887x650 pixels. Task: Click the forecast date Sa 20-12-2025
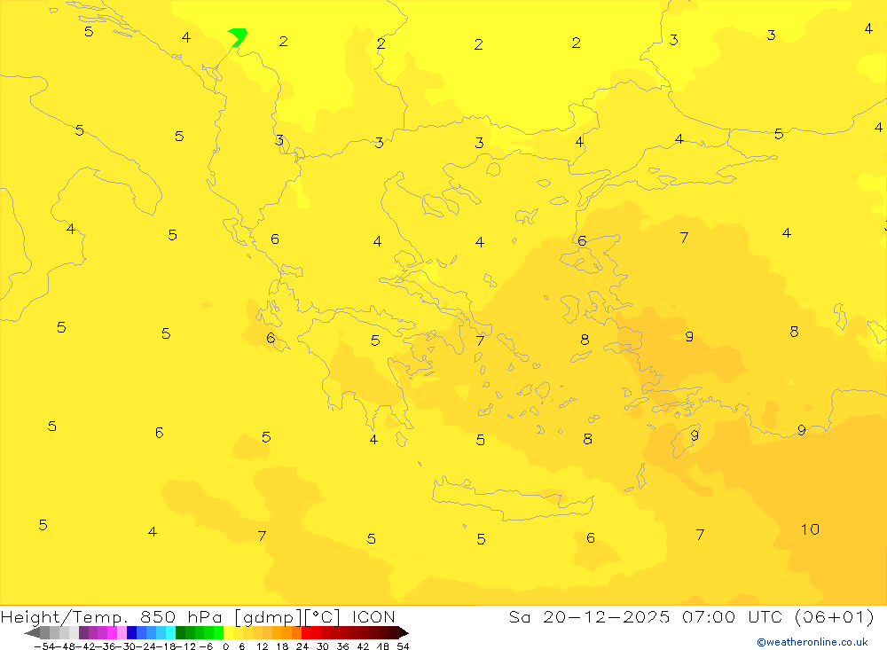[x=590, y=616]
